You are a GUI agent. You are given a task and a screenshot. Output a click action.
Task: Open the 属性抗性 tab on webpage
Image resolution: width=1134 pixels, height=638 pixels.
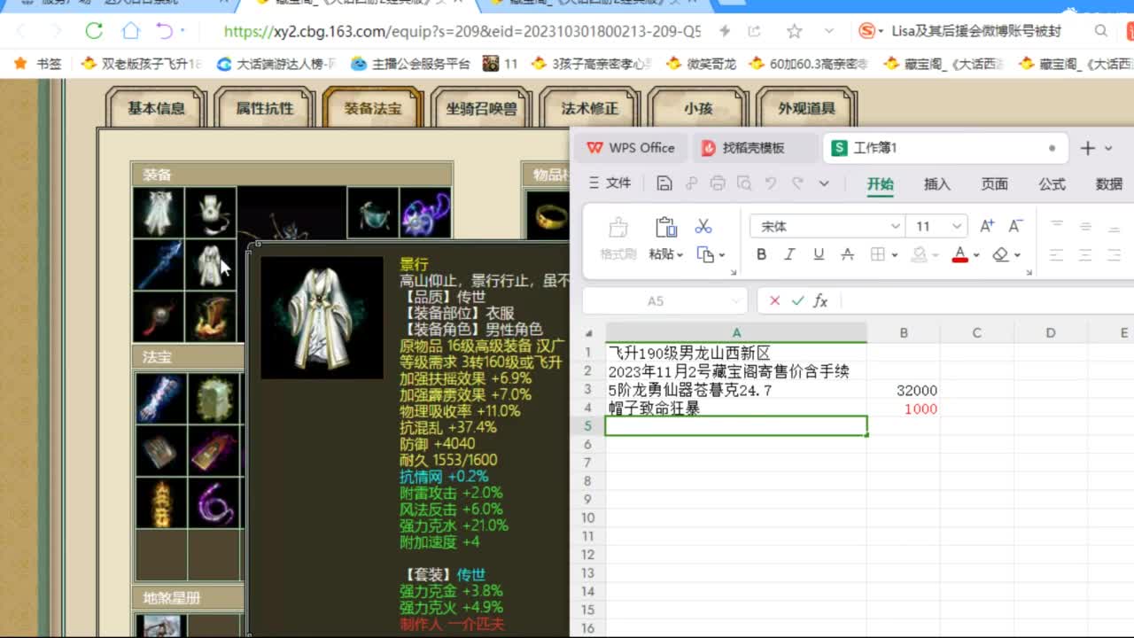[265, 109]
